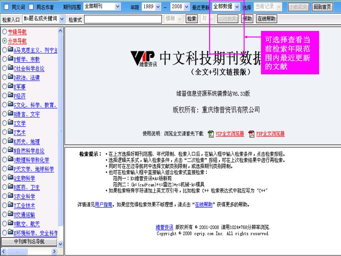Viewport: 341px width, 256px height.
Task: Click the folder icon beside I文学
Action: (x=10, y=122)
